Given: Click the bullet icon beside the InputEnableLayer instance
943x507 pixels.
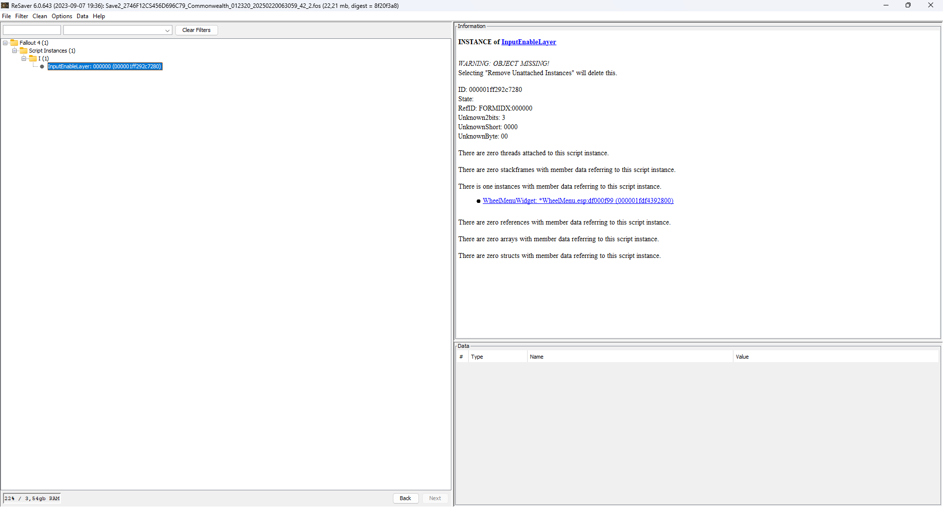Looking at the screenshot, I should pyautogui.click(x=42, y=66).
